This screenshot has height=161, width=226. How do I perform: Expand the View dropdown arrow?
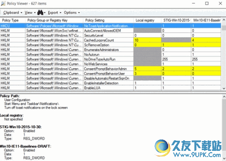[35, 13]
